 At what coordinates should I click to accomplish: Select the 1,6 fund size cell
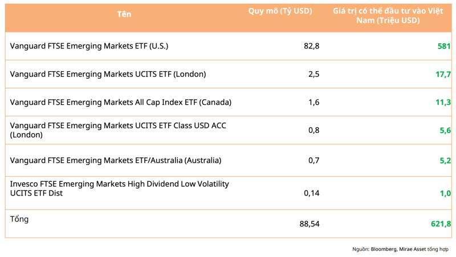pyautogui.click(x=313, y=102)
